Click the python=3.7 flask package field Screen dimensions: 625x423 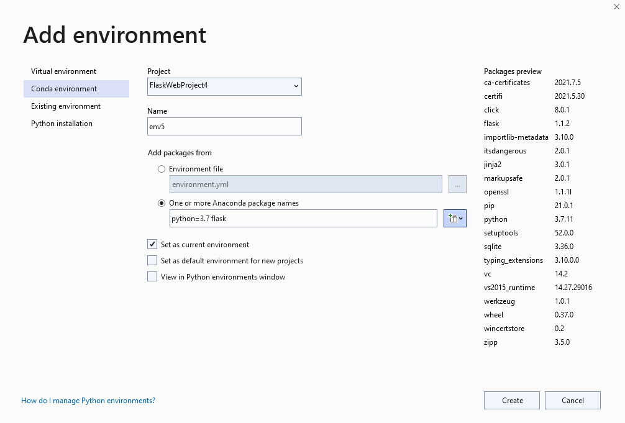[x=304, y=218]
